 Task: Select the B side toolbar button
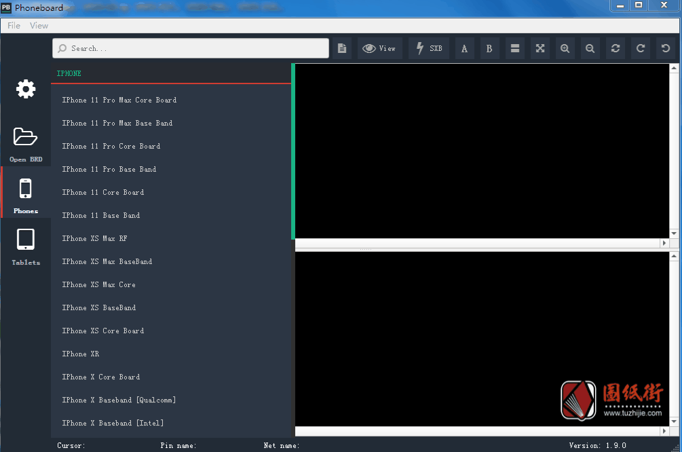point(489,48)
